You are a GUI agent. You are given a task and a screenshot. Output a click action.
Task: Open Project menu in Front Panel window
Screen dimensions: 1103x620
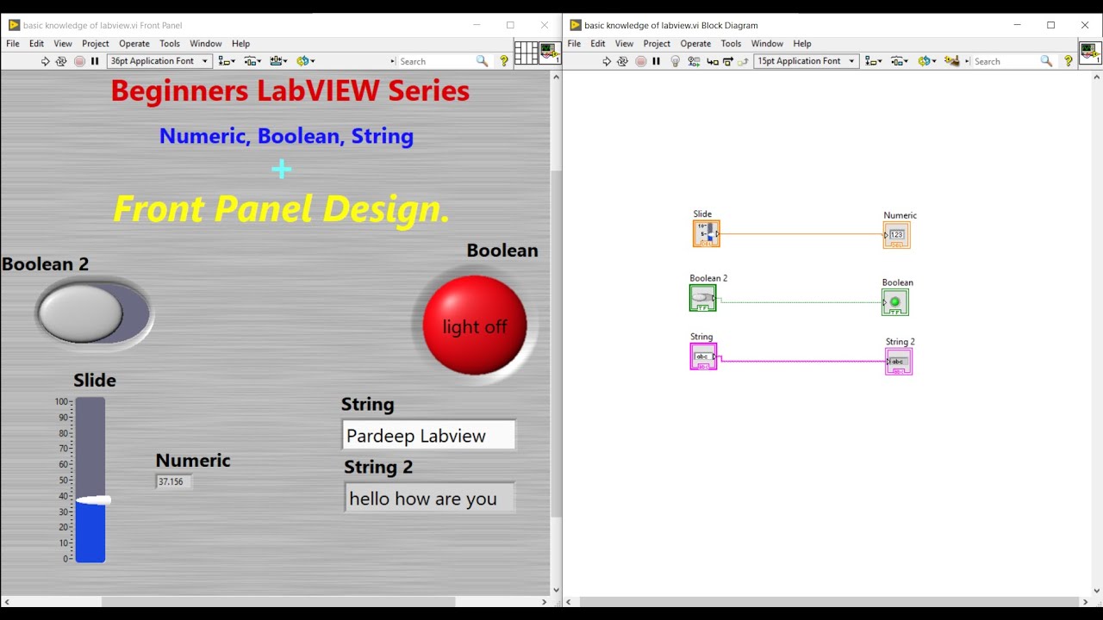[96, 43]
